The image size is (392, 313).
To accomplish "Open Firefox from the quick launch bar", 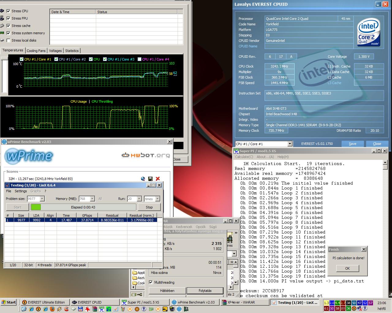I will [52, 309].
